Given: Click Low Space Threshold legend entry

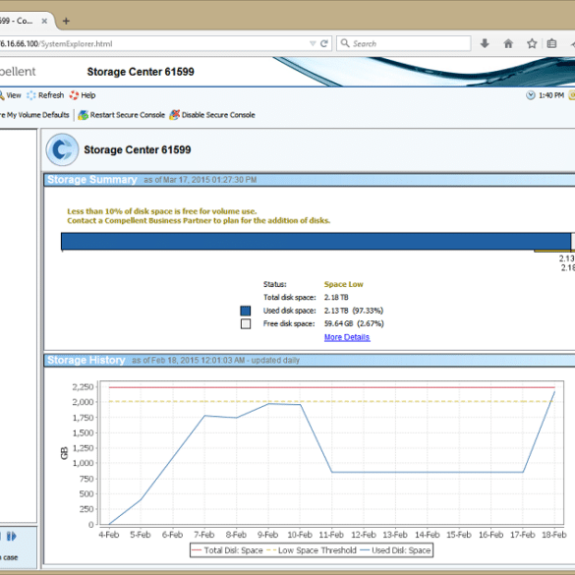Looking at the screenshot, I should click(x=312, y=550).
